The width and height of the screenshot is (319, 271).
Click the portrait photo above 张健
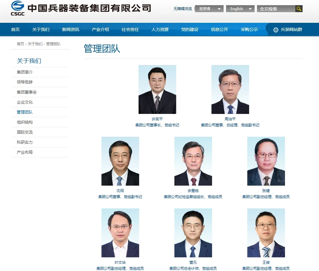coord(266,161)
